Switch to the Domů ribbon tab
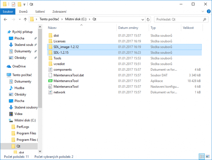The image size is (212, 160). point(23,12)
